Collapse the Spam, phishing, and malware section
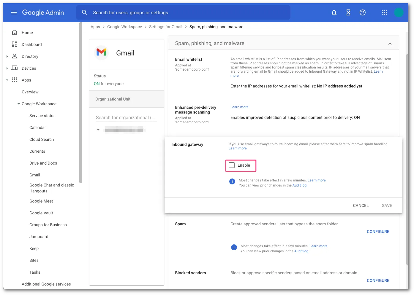The width and height of the screenshot is (414, 295). pos(390,43)
